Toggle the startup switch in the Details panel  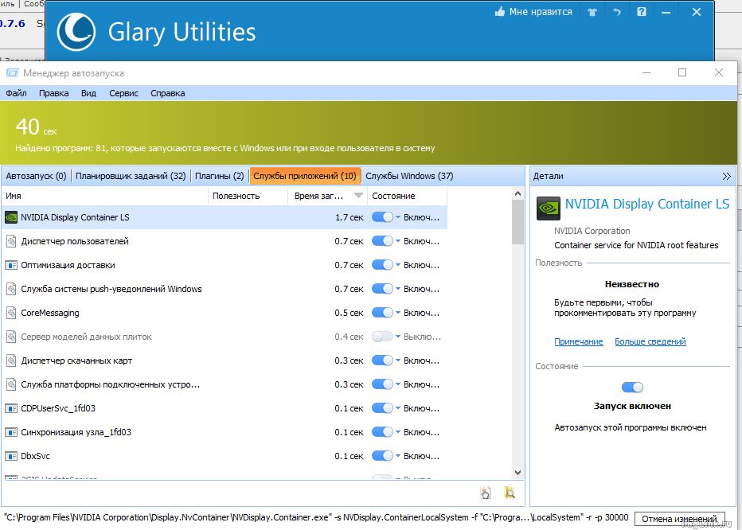(632, 387)
